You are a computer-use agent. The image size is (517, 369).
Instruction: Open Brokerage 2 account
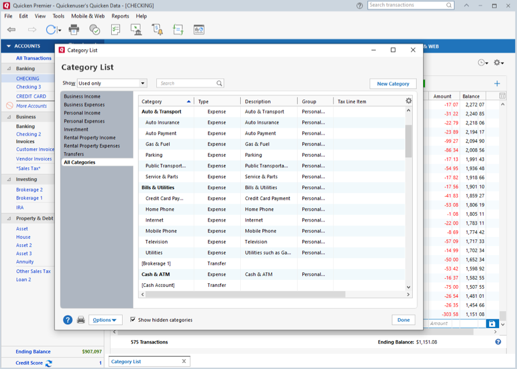30,190
